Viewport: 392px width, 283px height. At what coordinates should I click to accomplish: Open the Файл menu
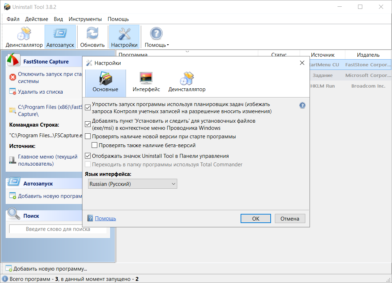[13, 19]
